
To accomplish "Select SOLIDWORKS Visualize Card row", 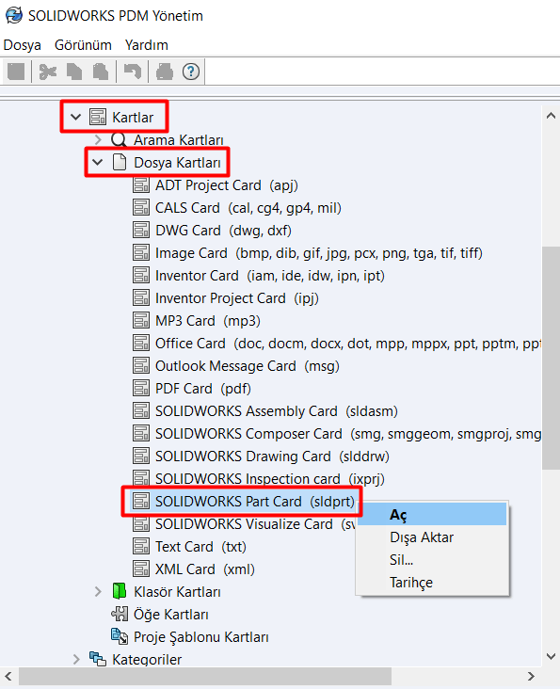I will (244, 523).
